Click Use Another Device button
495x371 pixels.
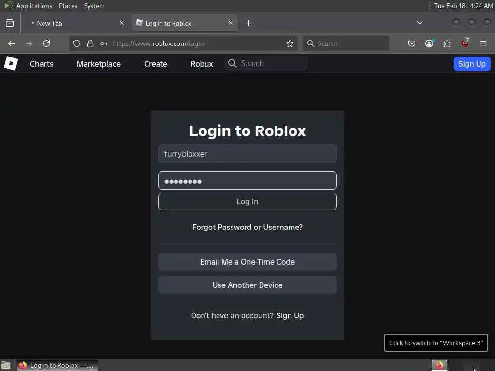[x=247, y=285]
